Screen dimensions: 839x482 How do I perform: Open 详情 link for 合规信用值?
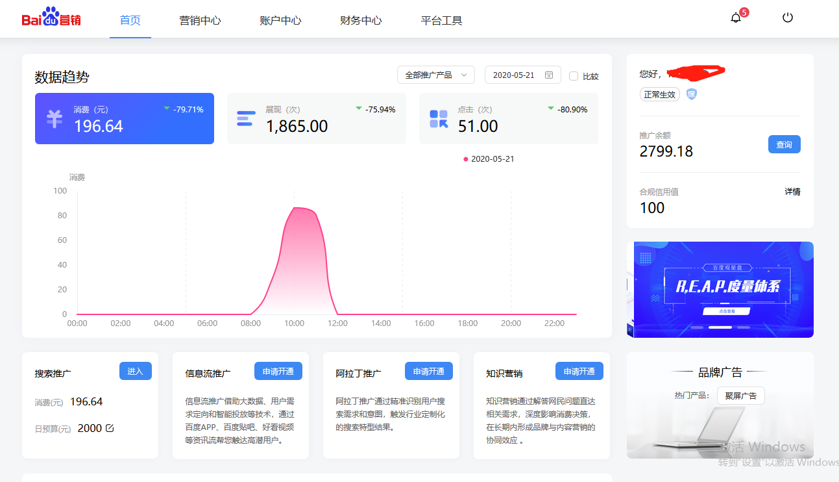(792, 192)
